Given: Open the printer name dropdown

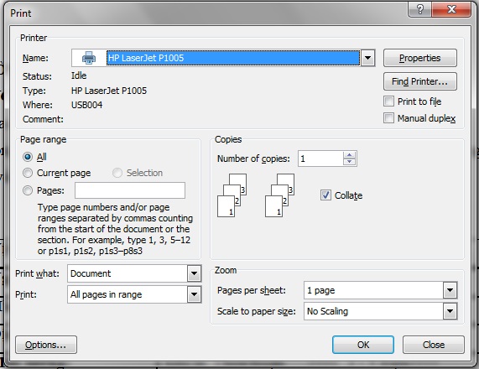Looking at the screenshot, I should click(367, 58).
